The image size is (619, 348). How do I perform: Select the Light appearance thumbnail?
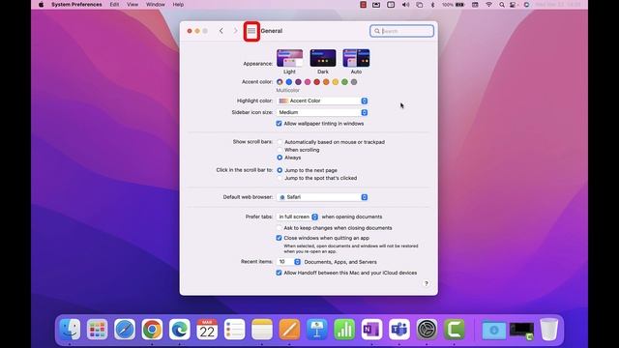point(290,58)
